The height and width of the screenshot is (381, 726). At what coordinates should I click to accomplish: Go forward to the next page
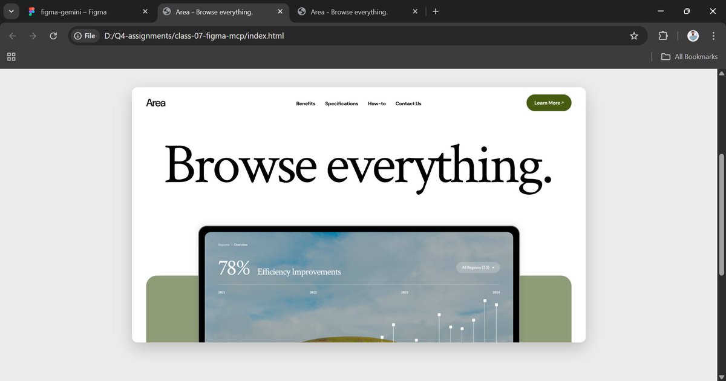click(33, 36)
